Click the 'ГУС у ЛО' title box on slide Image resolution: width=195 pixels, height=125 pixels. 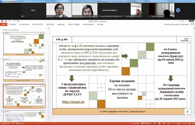(x=62, y=39)
